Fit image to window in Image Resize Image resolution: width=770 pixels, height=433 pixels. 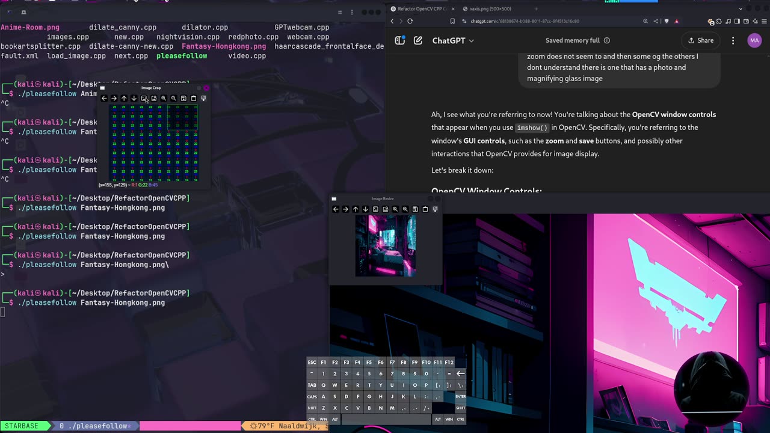coord(385,209)
